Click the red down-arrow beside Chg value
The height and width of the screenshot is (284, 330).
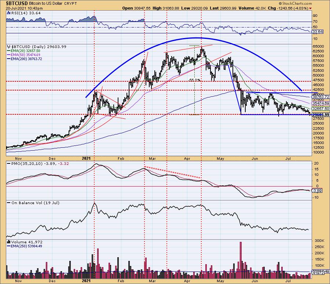click(311, 8)
